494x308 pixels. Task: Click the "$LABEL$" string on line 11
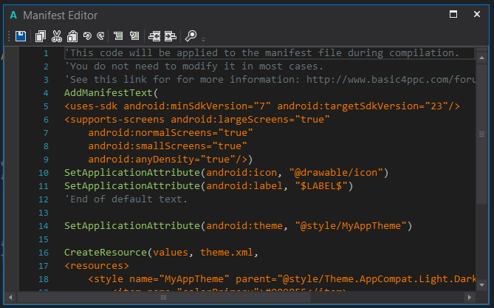click(321, 186)
